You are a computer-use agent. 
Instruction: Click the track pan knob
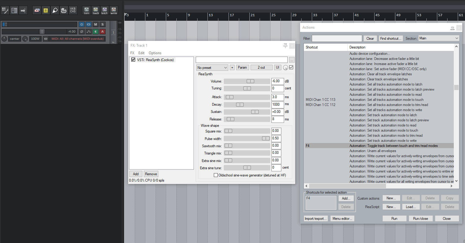pos(4,39)
